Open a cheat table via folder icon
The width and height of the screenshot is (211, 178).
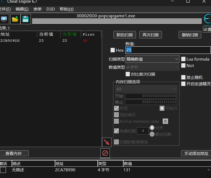coord(15,19)
